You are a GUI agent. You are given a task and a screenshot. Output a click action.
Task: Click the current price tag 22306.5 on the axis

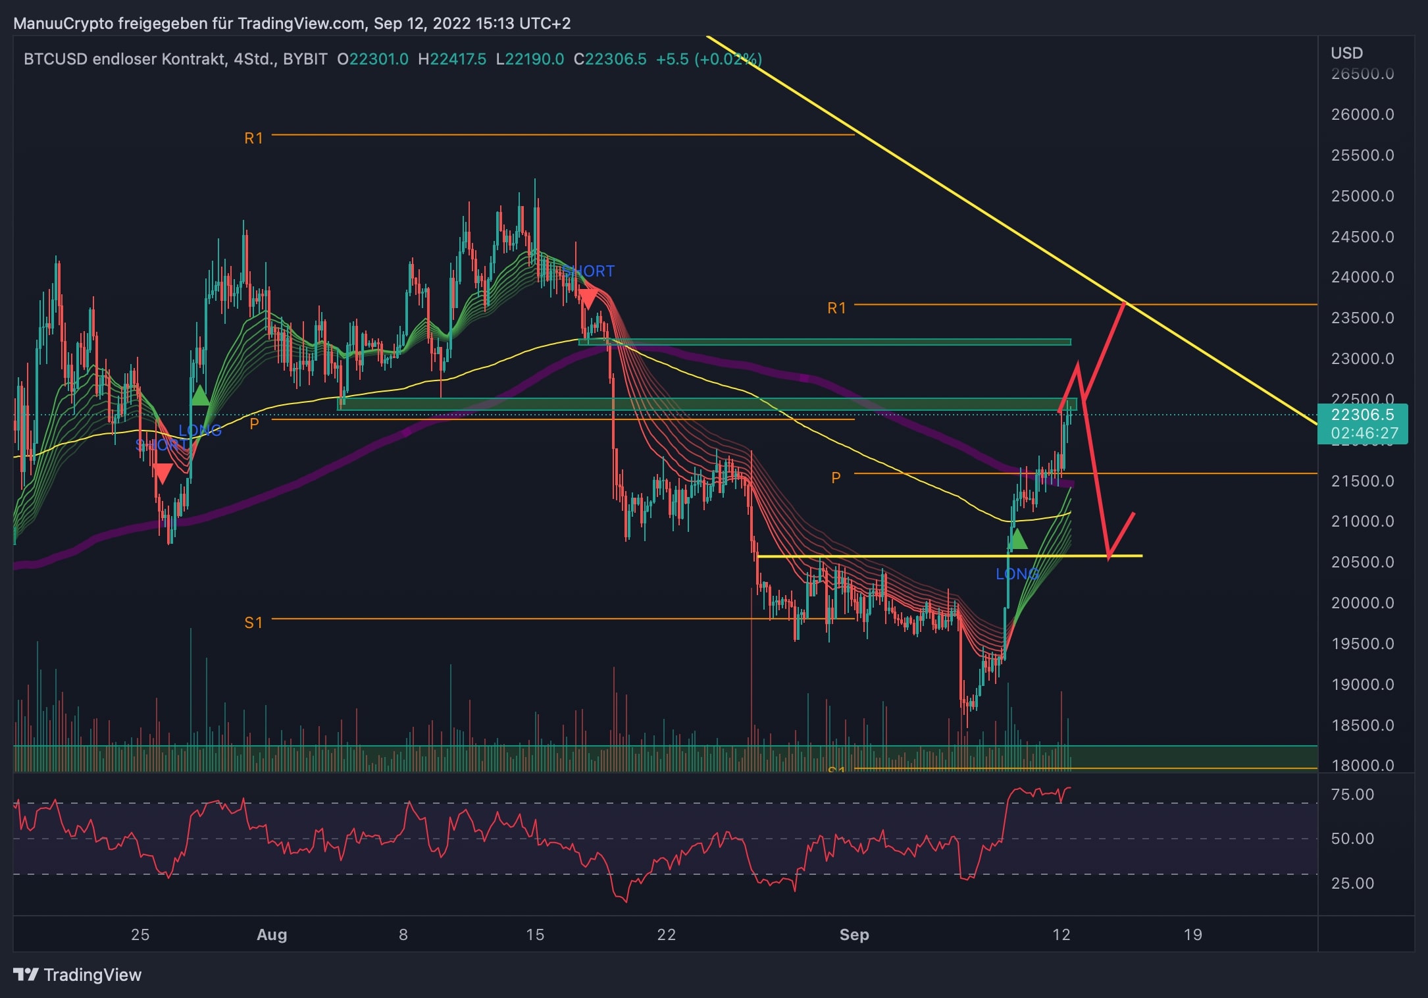[x=1362, y=415]
